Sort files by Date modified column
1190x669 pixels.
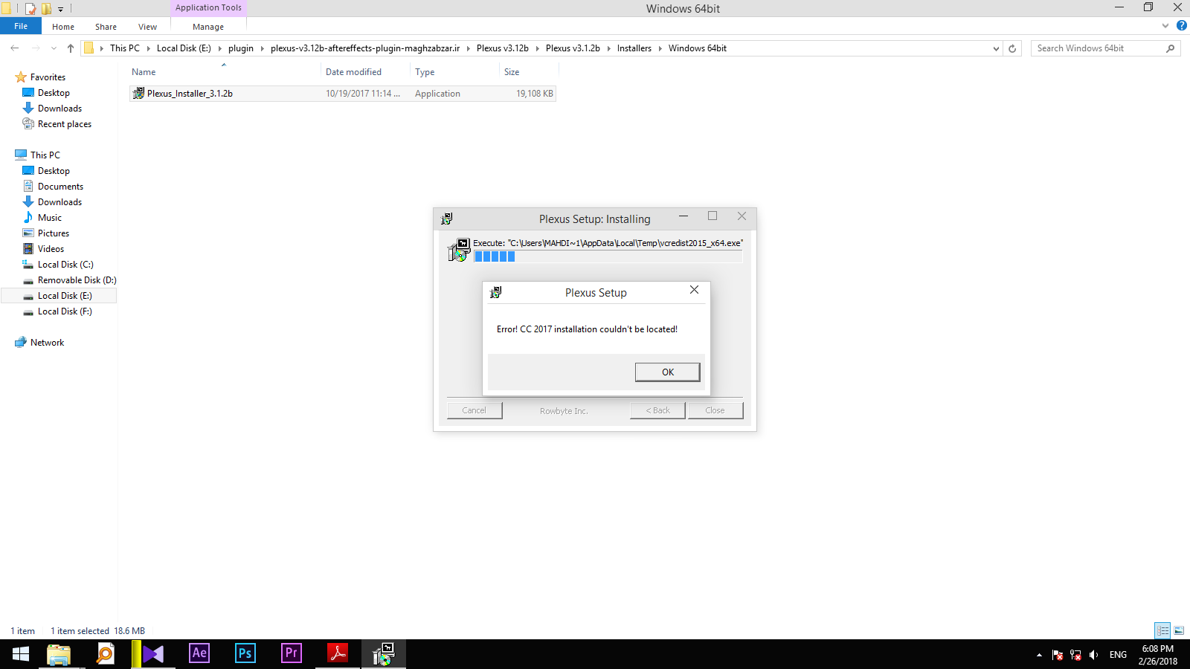click(x=353, y=72)
